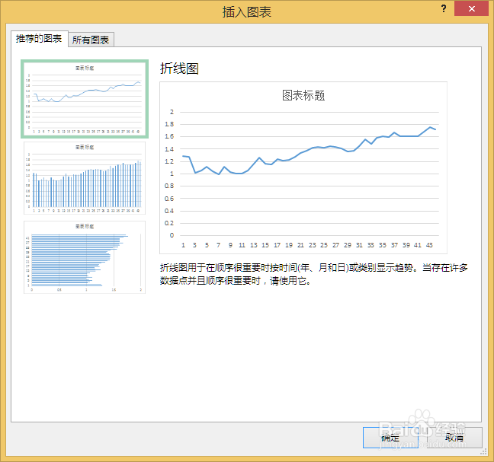Pick the horizontal bar chart thumbnail
The height and width of the screenshot is (462, 494).
85,257
